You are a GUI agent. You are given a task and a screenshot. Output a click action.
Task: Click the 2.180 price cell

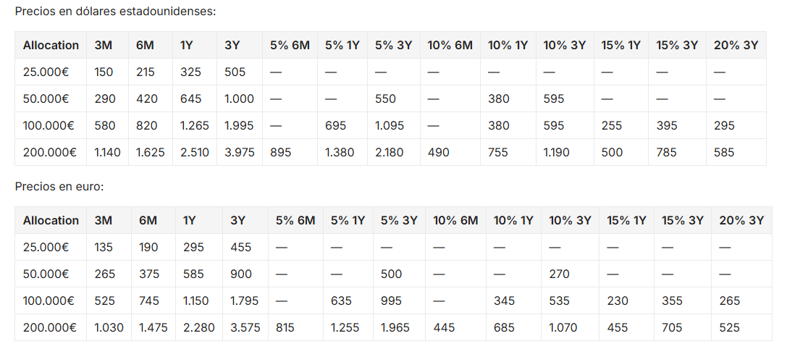tap(390, 152)
